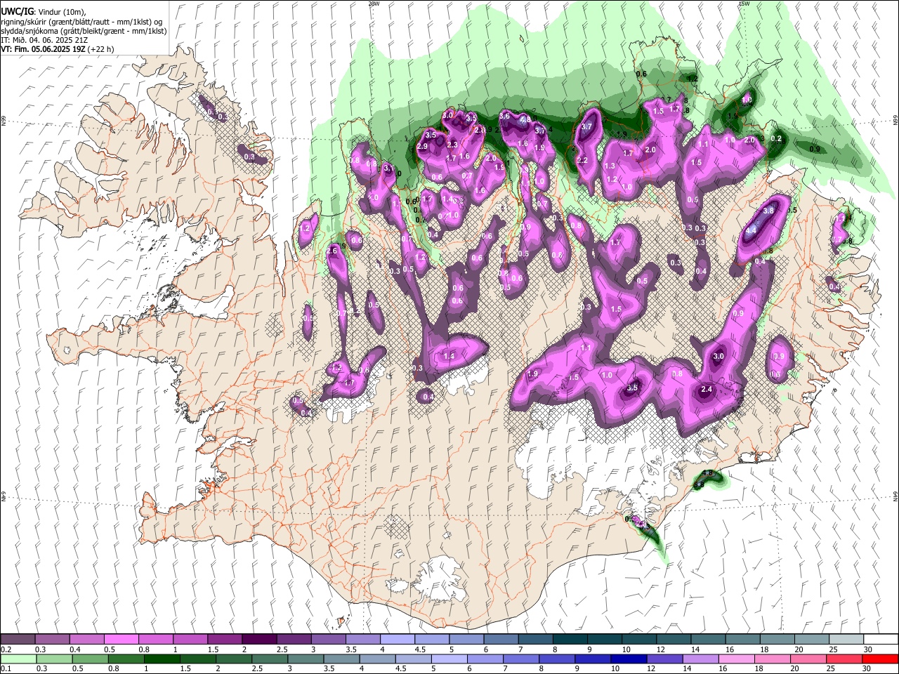The height and width of the screenshot is (674, 899).
Task: Click the 'UWC/IG' title in the header box
Action: click(x=17, y=11)
